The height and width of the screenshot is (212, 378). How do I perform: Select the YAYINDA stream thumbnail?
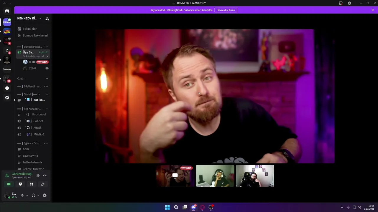click(175, 176)
